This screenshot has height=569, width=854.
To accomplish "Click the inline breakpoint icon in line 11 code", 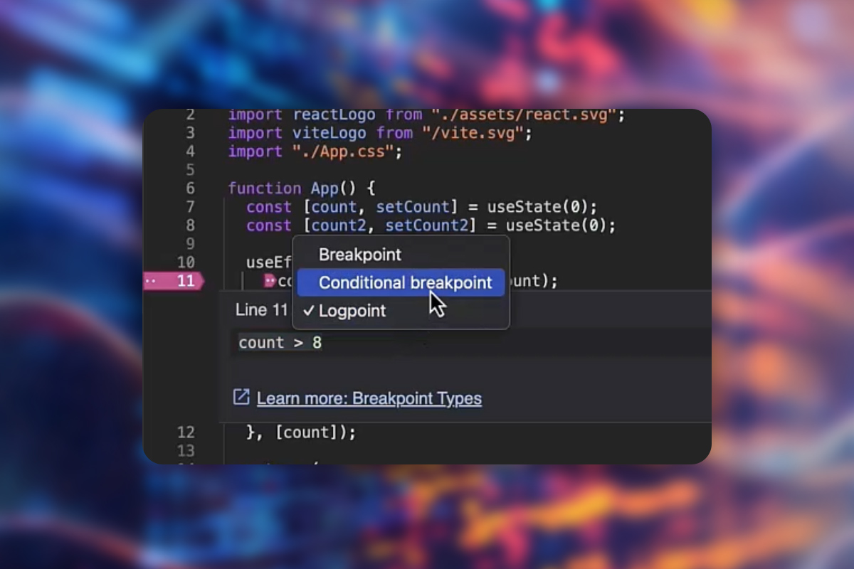I will [269, 281].
